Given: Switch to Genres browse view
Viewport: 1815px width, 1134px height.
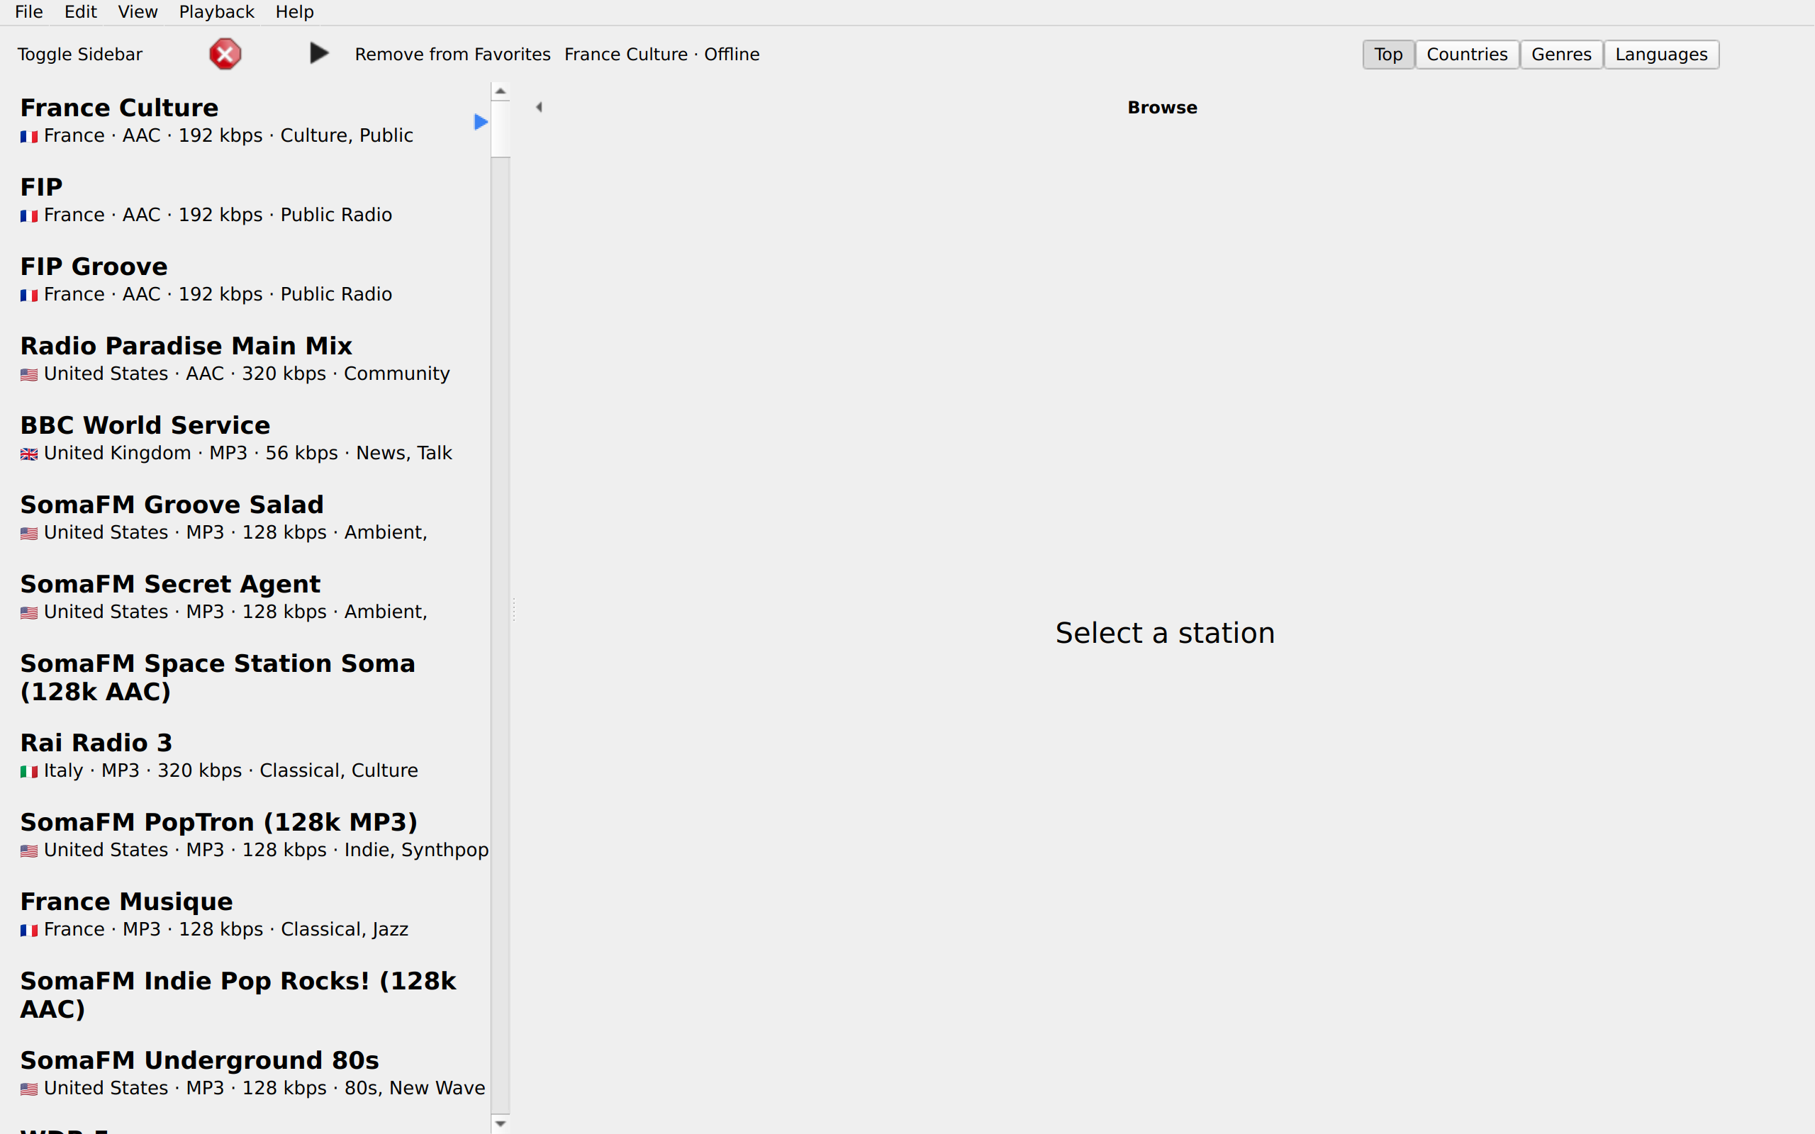Looking at the screenshot, I should tap(1561, 55).
